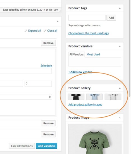Switch to the Most Used vendors tab

[93, 54]
